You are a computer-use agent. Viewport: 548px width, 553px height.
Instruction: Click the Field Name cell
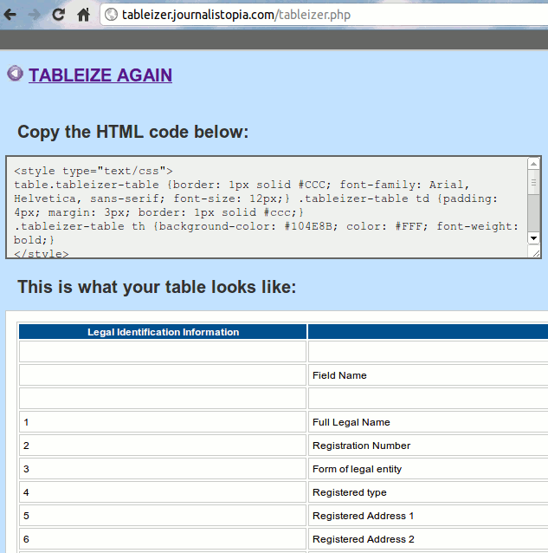tap(428, 375)
